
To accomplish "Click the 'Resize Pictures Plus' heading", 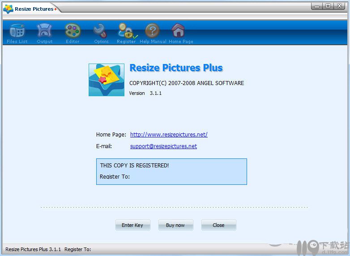I will (176, 68).
